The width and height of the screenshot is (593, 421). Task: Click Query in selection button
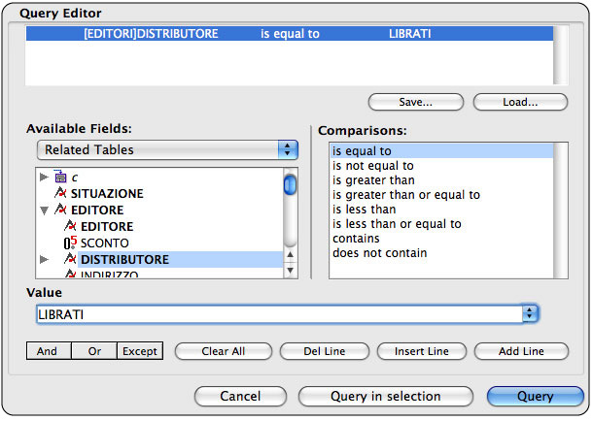(386, 396)
